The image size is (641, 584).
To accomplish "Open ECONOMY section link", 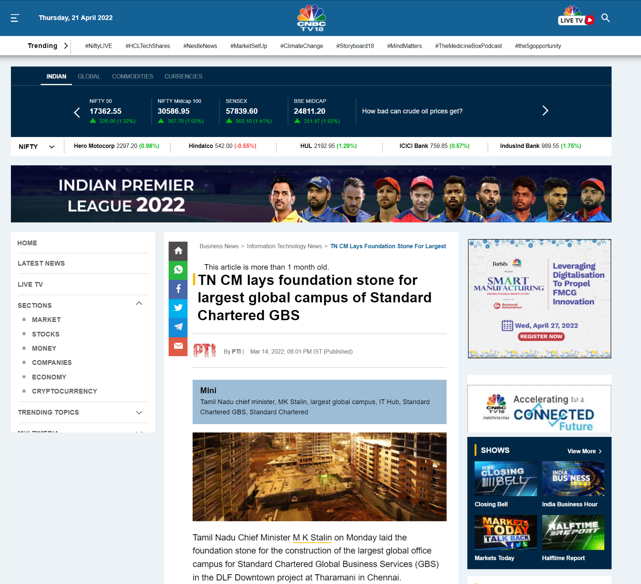I will pos(49,377).
